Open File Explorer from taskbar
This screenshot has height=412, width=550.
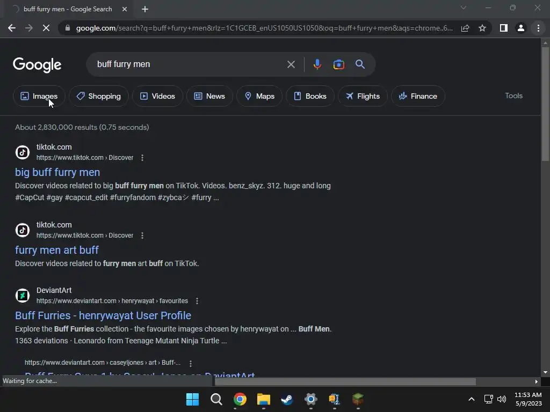point(263,399)
